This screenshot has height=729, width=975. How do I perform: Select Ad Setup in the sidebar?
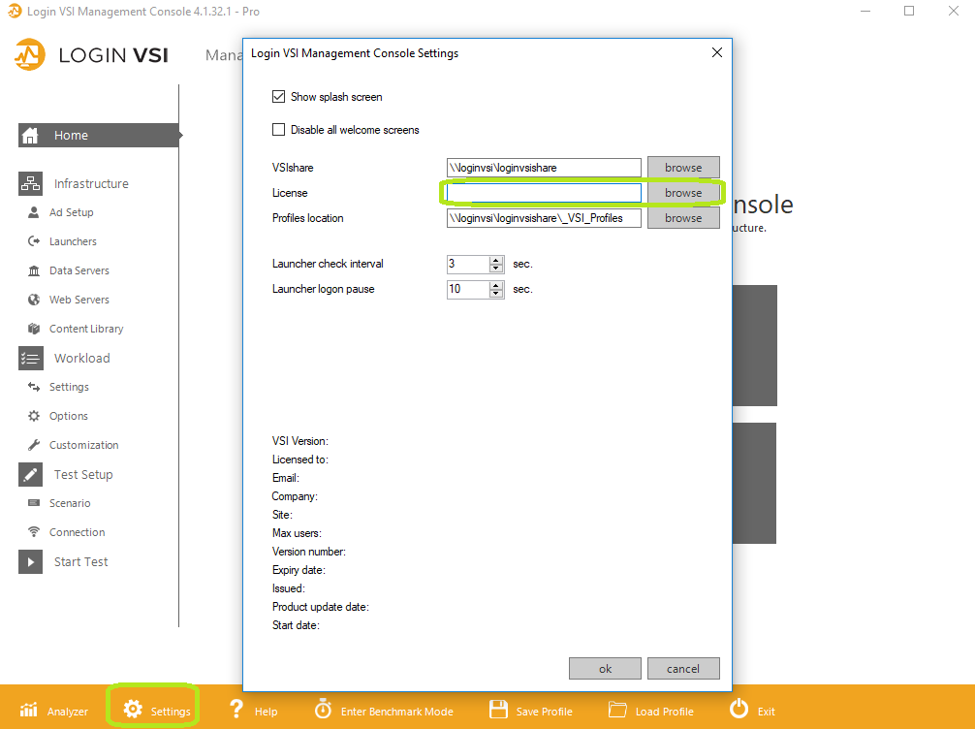click(x=72, y=212)
